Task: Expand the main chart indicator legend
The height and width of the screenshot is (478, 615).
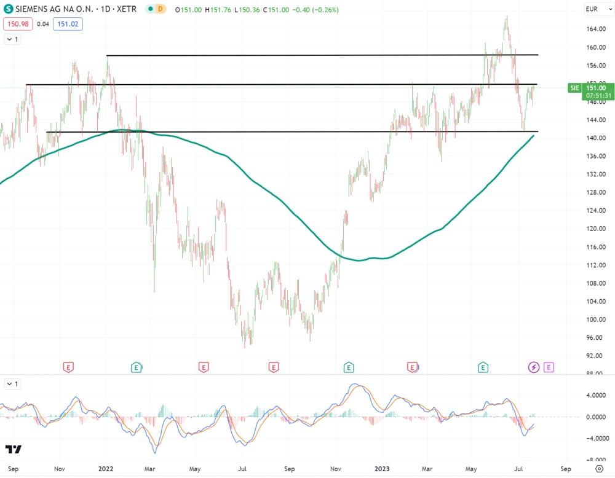Action: pos(12,39)
